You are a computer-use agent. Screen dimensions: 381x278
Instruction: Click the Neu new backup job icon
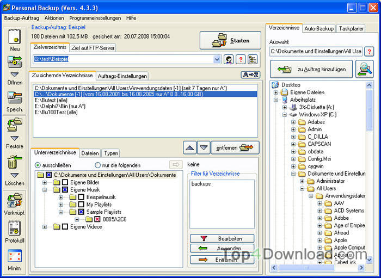pos(15,36)
